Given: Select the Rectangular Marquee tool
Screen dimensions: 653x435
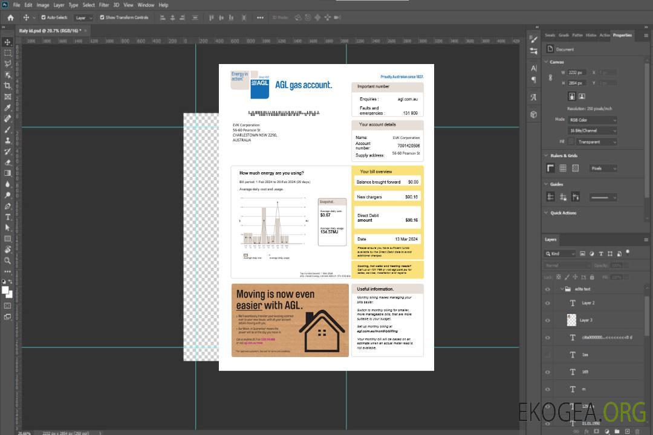Looking at the screenshot, I should coord(8,53).
